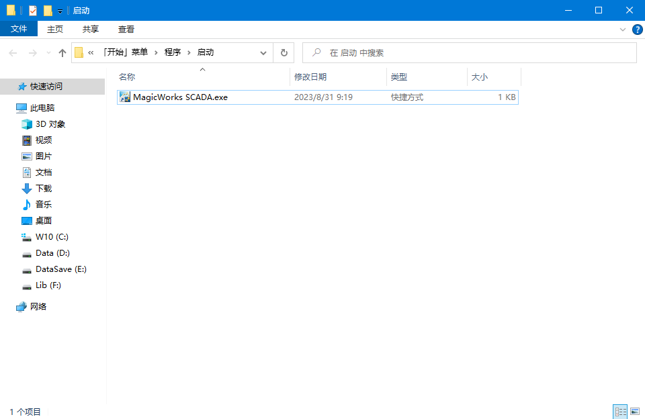Maximize the 启动 window
This screenshot has width=645, height=419.
pos(599,10)
